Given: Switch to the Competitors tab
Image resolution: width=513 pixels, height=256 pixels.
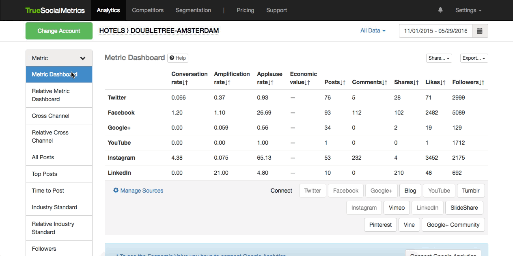Looking at the screenshot, I should pos(148,10).
